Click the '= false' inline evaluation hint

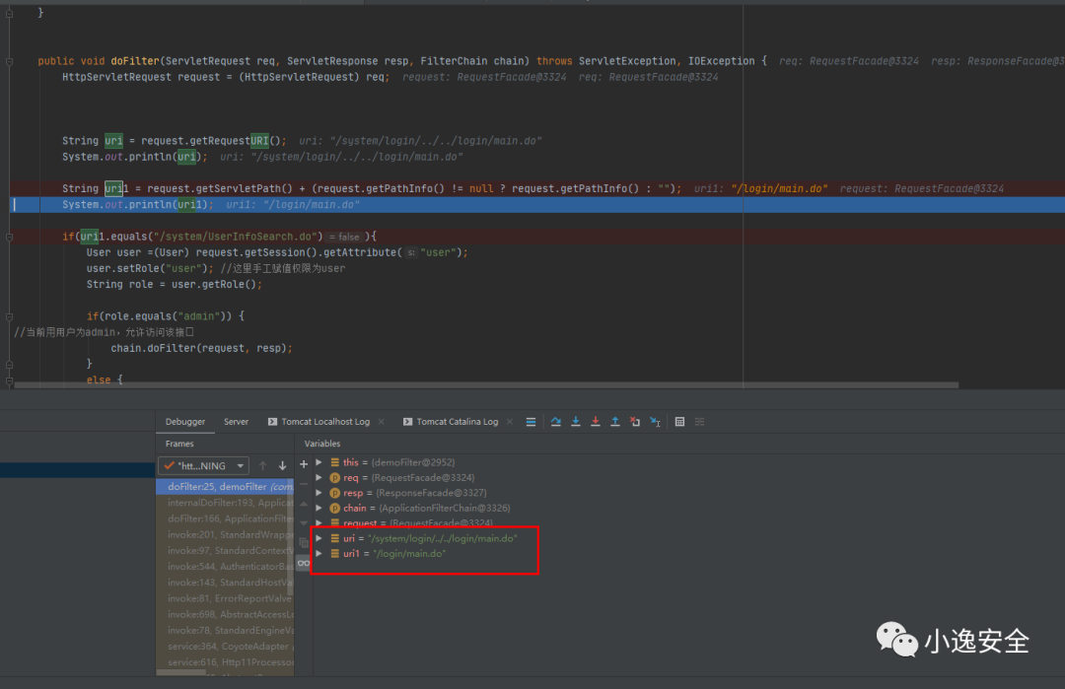point(345,237)
